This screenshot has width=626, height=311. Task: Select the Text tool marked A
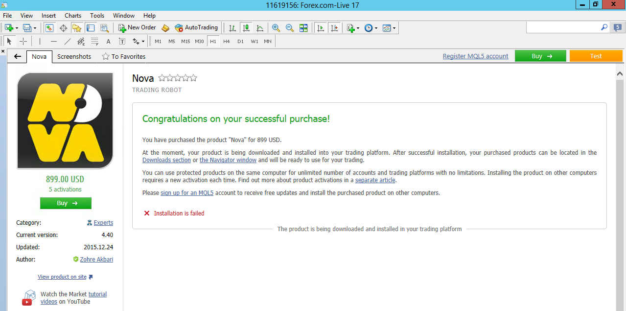[x=109, y=42]
